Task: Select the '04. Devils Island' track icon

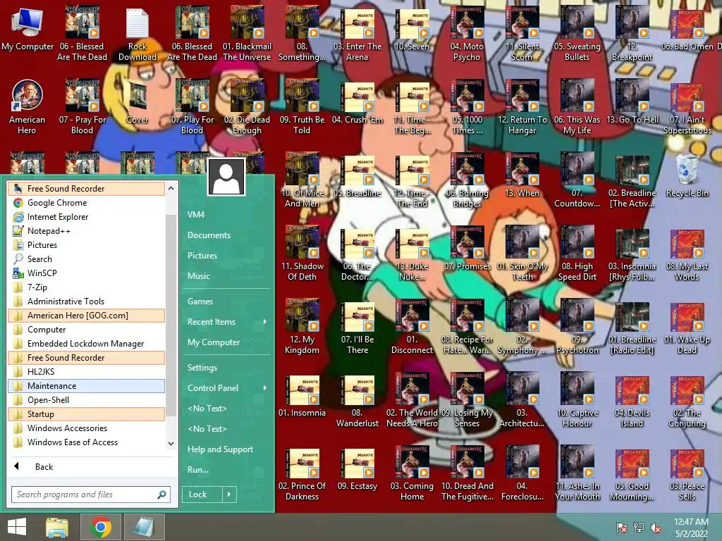Action: [632, 400]
